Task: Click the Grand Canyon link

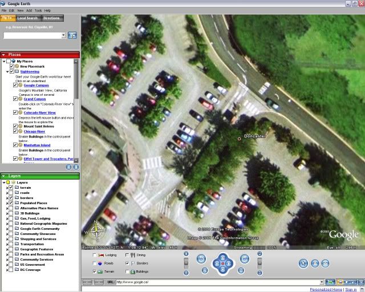Action: point(35,99)
